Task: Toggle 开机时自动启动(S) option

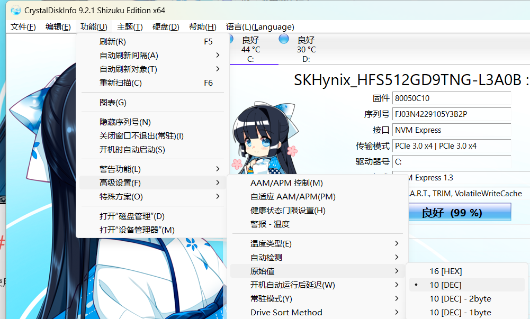Action: click(x=152, y=150)
